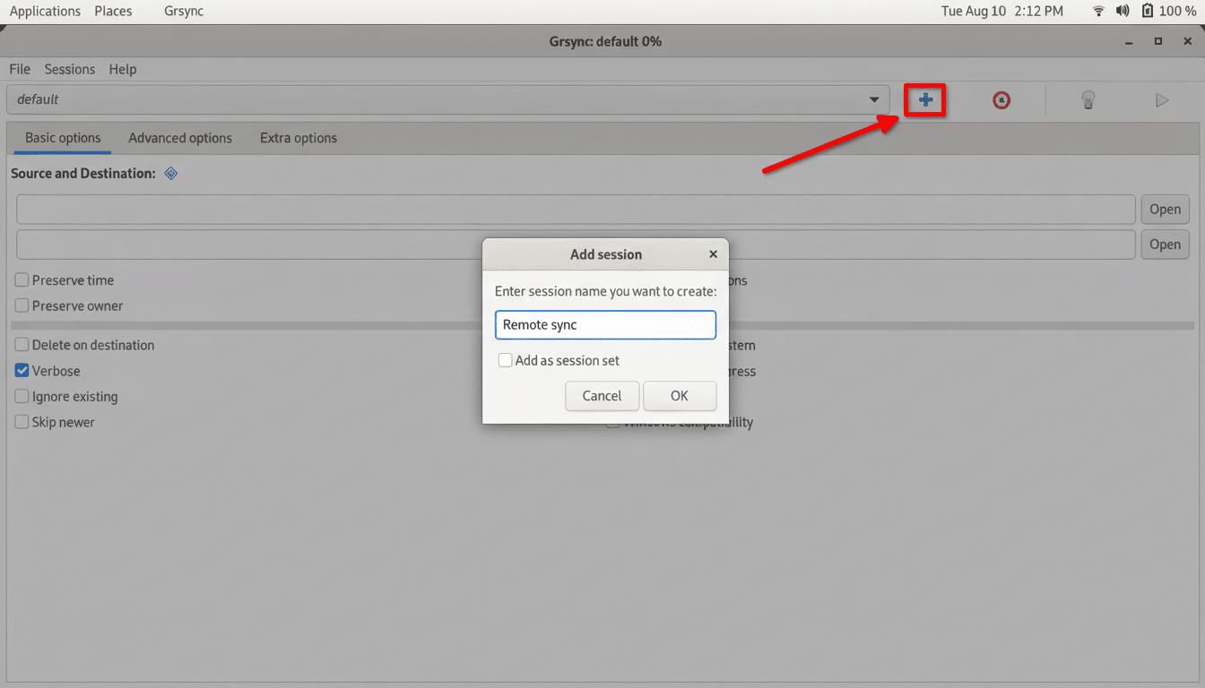The image size is (1205, 688).
Task: Click the add session plus icon
Action: pyautogui.click(x=924, y=99)
